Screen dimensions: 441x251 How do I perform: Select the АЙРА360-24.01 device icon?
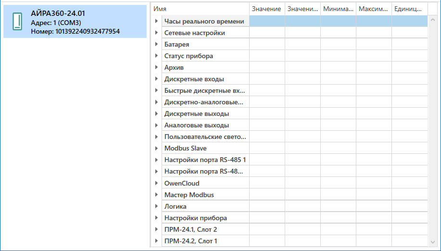(x=17, y=22)
